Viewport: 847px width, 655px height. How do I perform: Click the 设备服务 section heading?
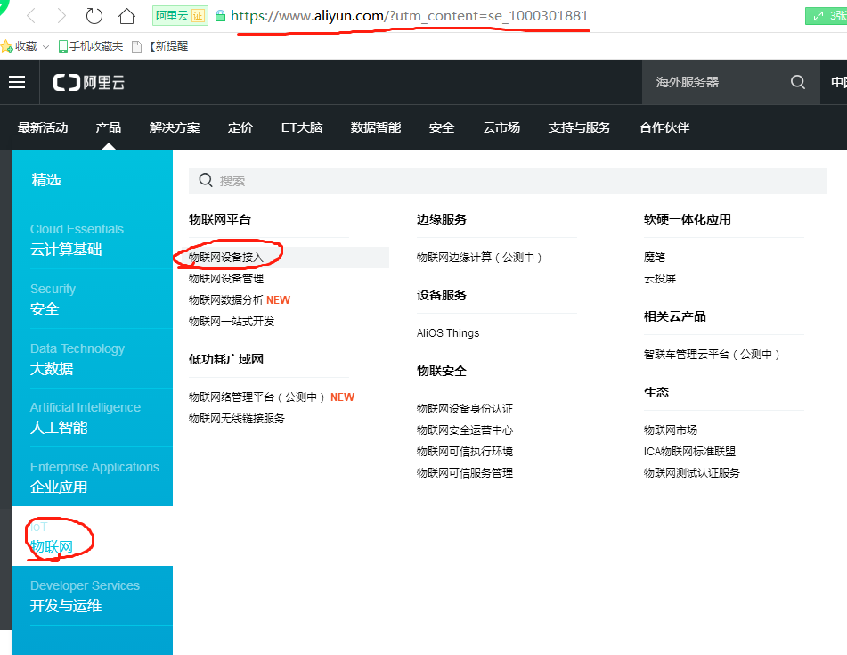point(442,295)
